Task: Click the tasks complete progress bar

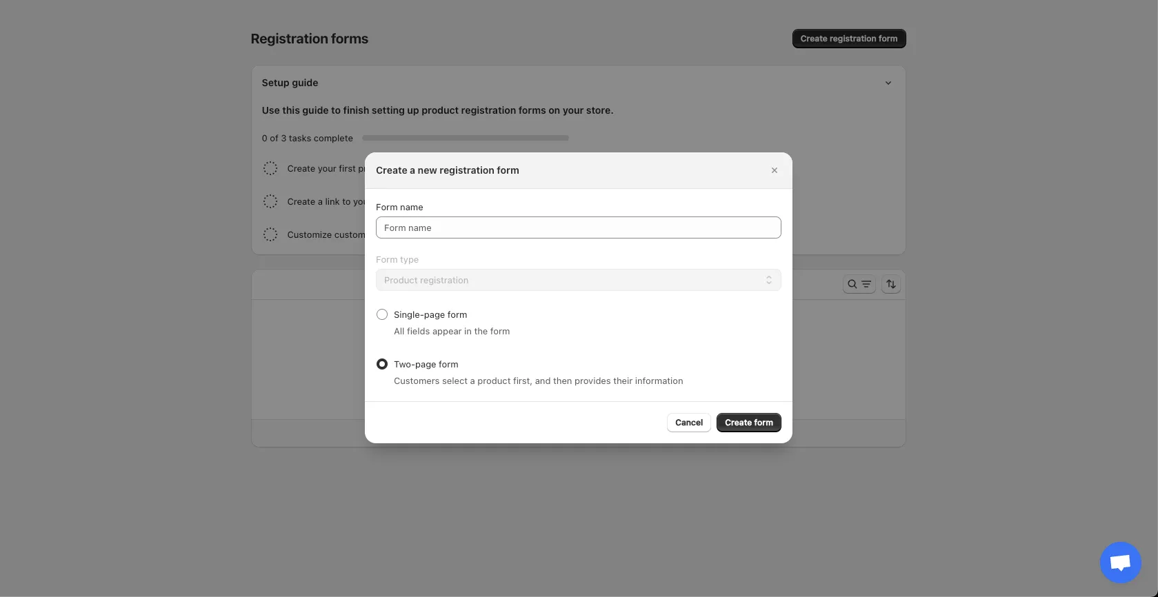Action: point(466,138)
